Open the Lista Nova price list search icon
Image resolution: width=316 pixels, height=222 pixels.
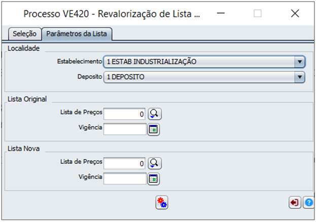(155, 163)
